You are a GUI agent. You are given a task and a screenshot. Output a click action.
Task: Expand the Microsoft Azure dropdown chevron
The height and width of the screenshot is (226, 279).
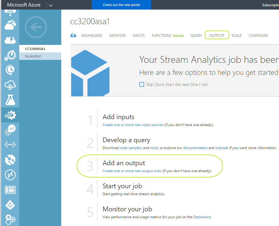click(51, 5)
